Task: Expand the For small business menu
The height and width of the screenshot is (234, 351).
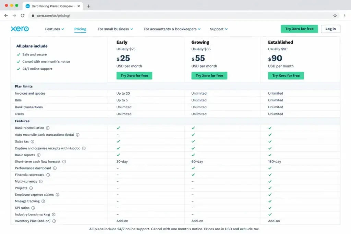Action: click(115, 29)
